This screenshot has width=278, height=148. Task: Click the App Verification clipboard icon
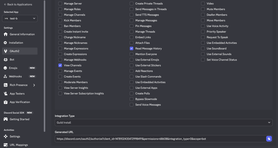pos(5,102)
